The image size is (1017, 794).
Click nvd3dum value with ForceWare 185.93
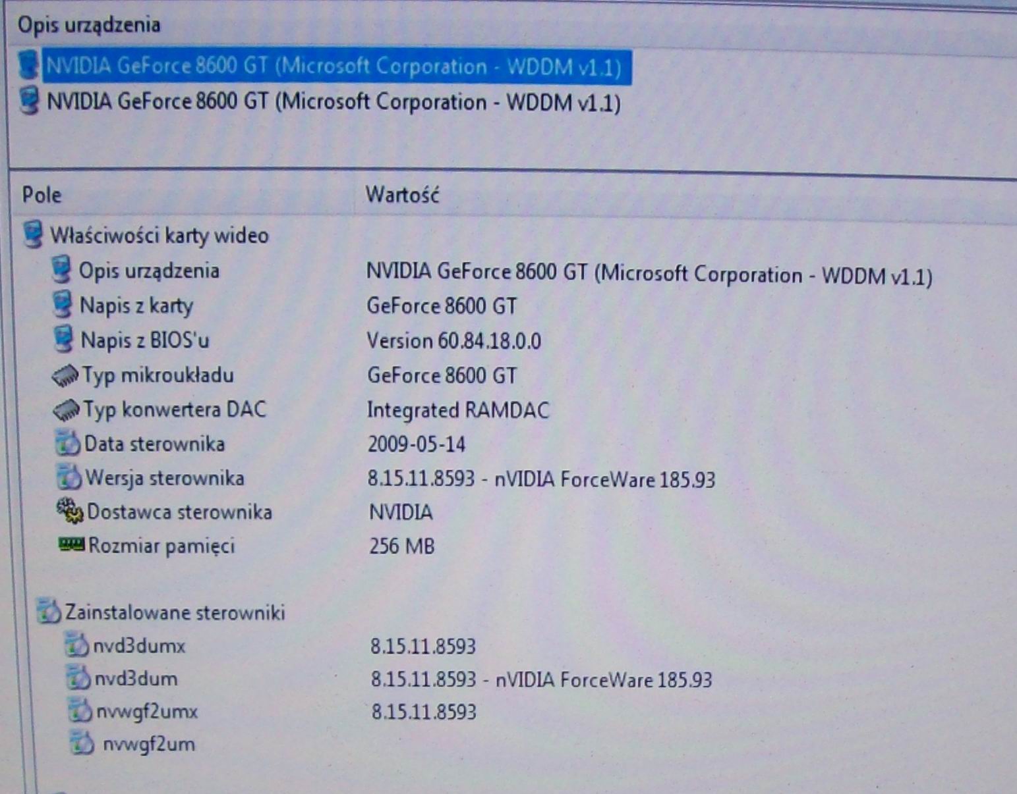point(542,679)
